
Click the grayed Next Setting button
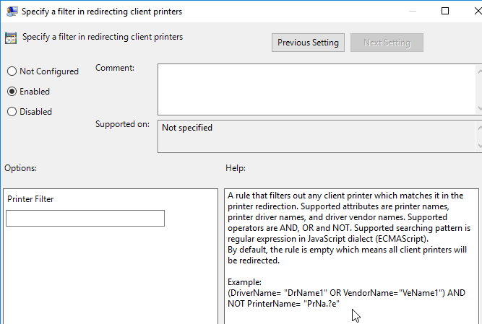(387, 43)
